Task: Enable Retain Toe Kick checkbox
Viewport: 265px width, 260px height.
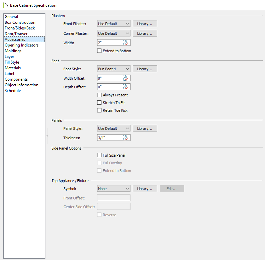Action: (99, 110)
